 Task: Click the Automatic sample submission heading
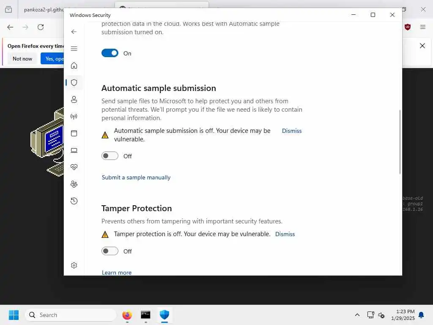click(159, 88)
